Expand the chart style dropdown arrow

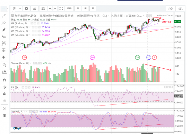19,8
